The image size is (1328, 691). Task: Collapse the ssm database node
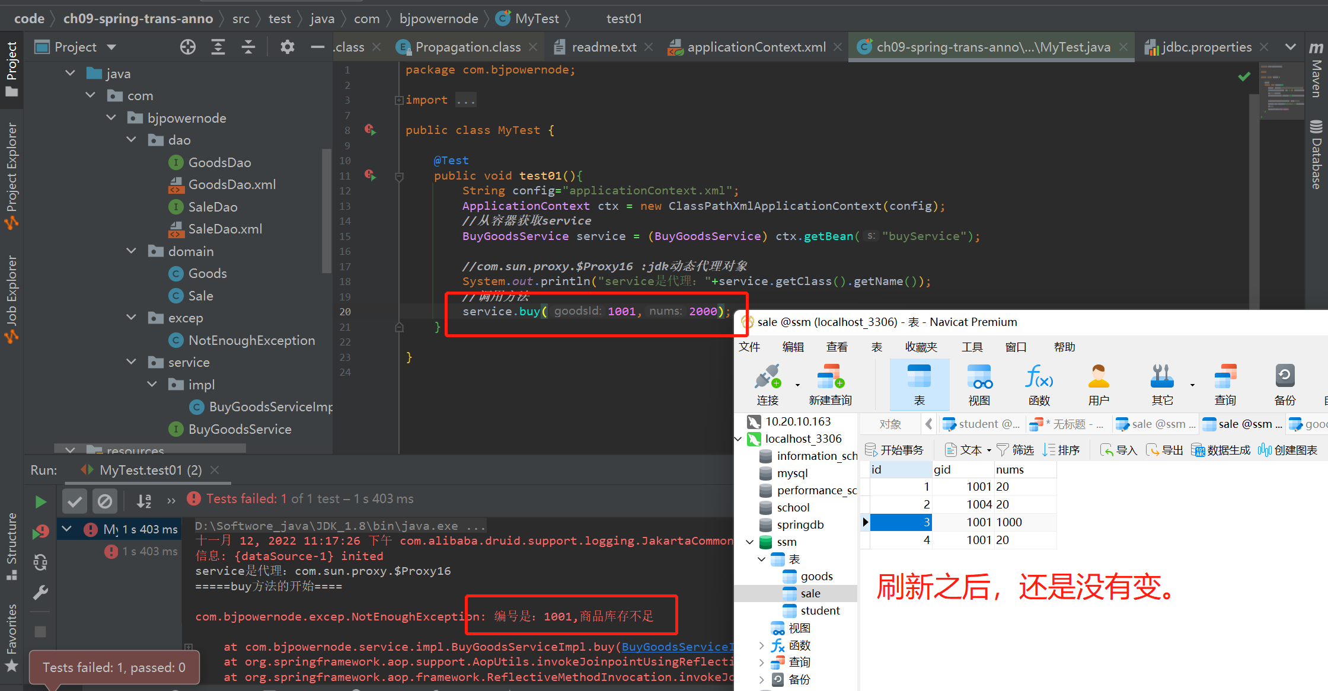tap(750, 542)
